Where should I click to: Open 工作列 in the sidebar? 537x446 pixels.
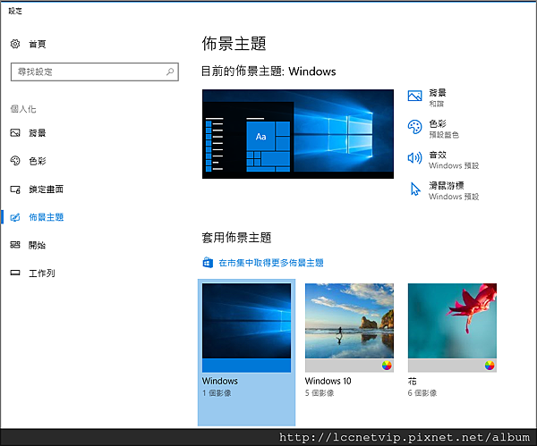(42, 273)
